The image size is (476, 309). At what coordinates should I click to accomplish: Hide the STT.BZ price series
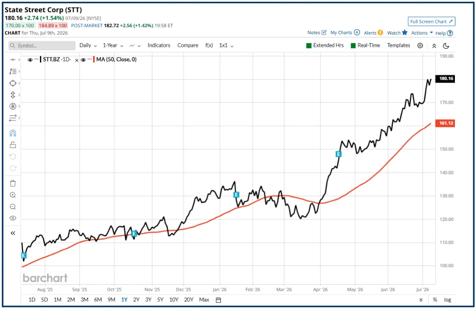30,60
